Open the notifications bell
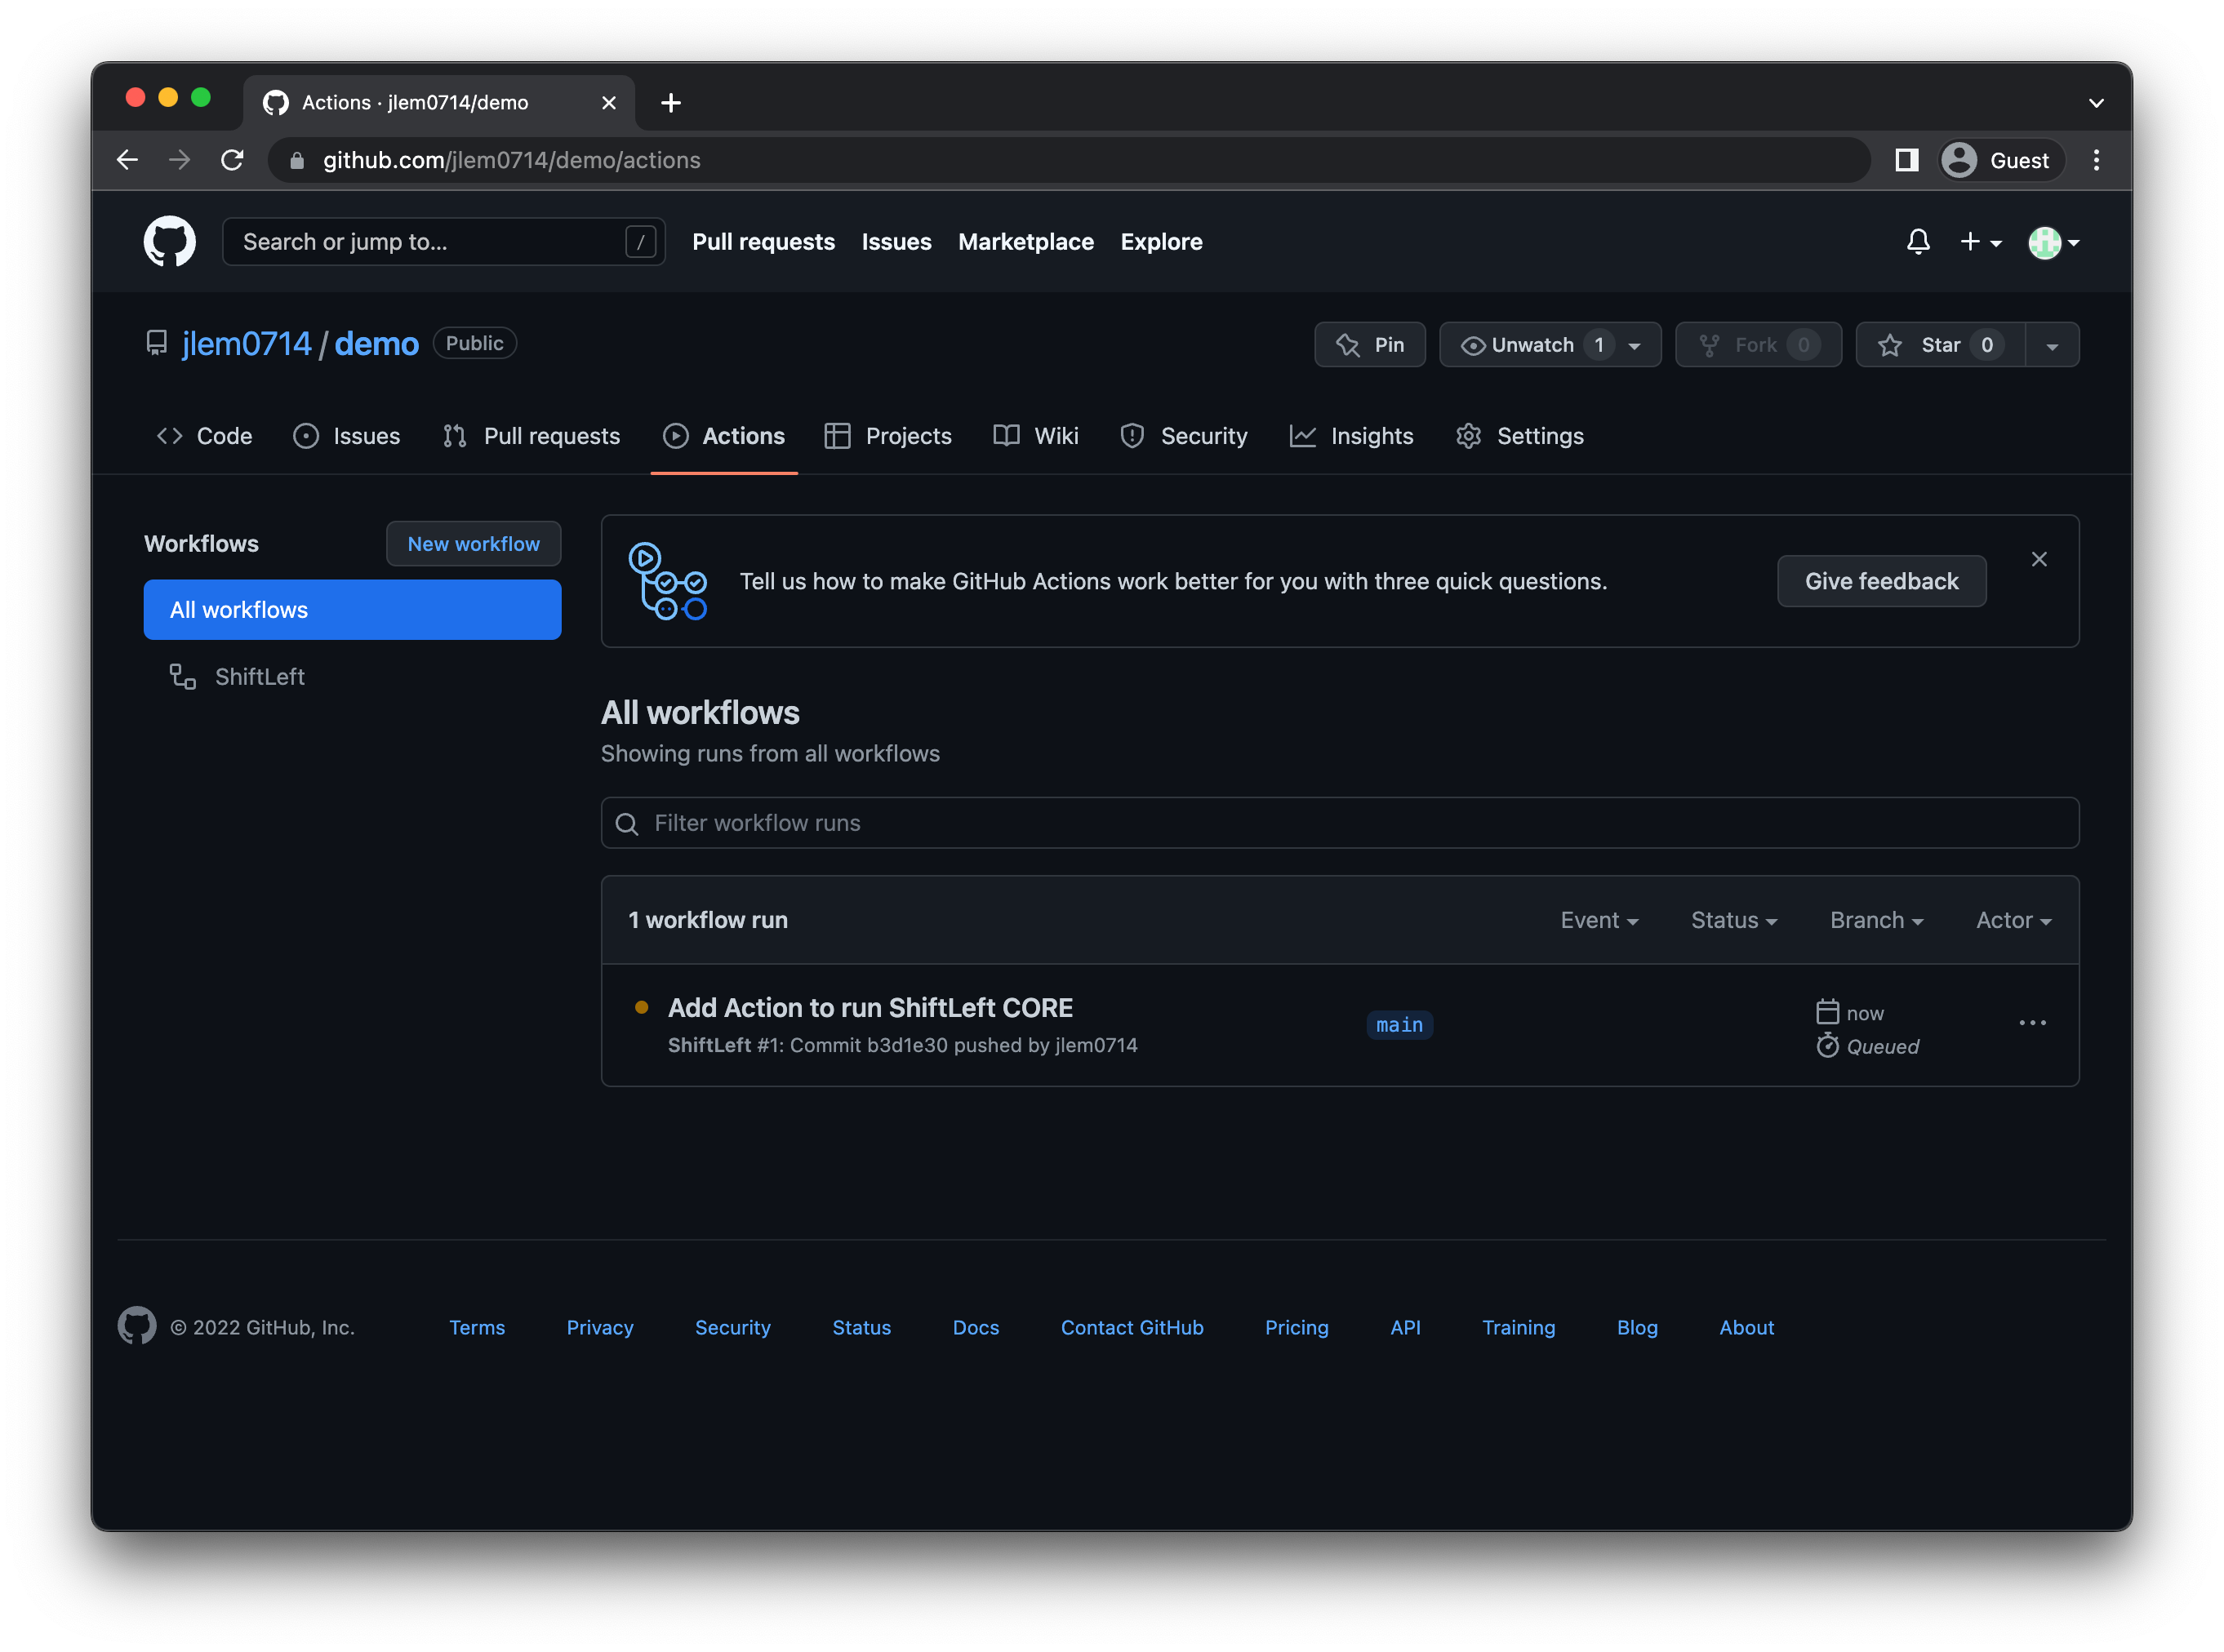 point(1917,241)
